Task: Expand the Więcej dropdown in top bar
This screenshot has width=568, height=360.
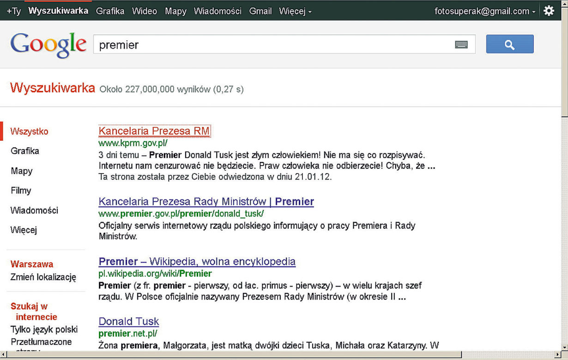Action: coord(295,11)
